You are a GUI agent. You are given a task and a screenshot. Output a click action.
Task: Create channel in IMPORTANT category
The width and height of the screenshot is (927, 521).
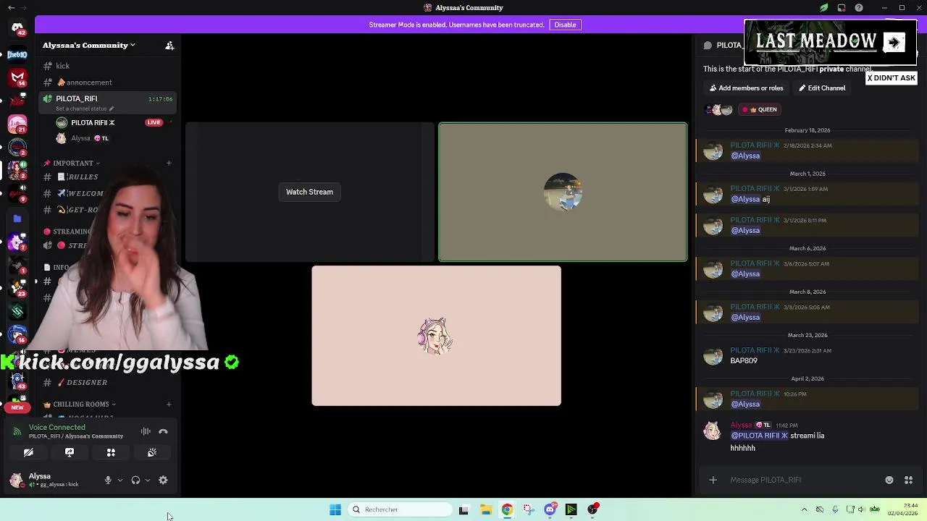point(169,163)
